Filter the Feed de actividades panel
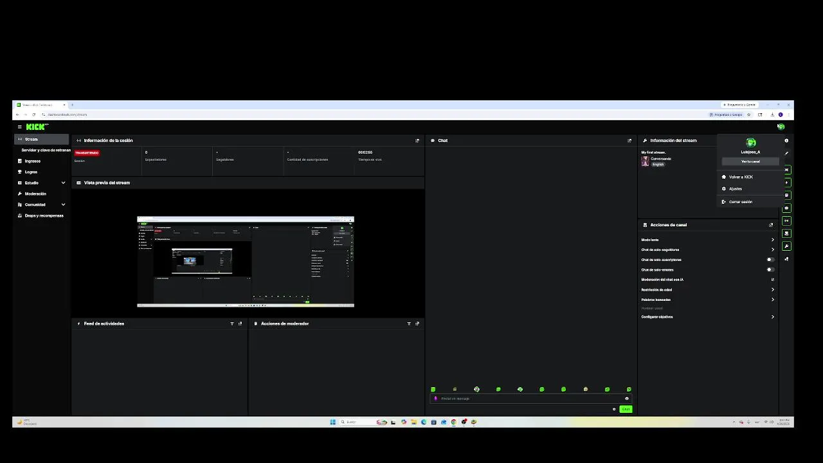 click(232, 323)
